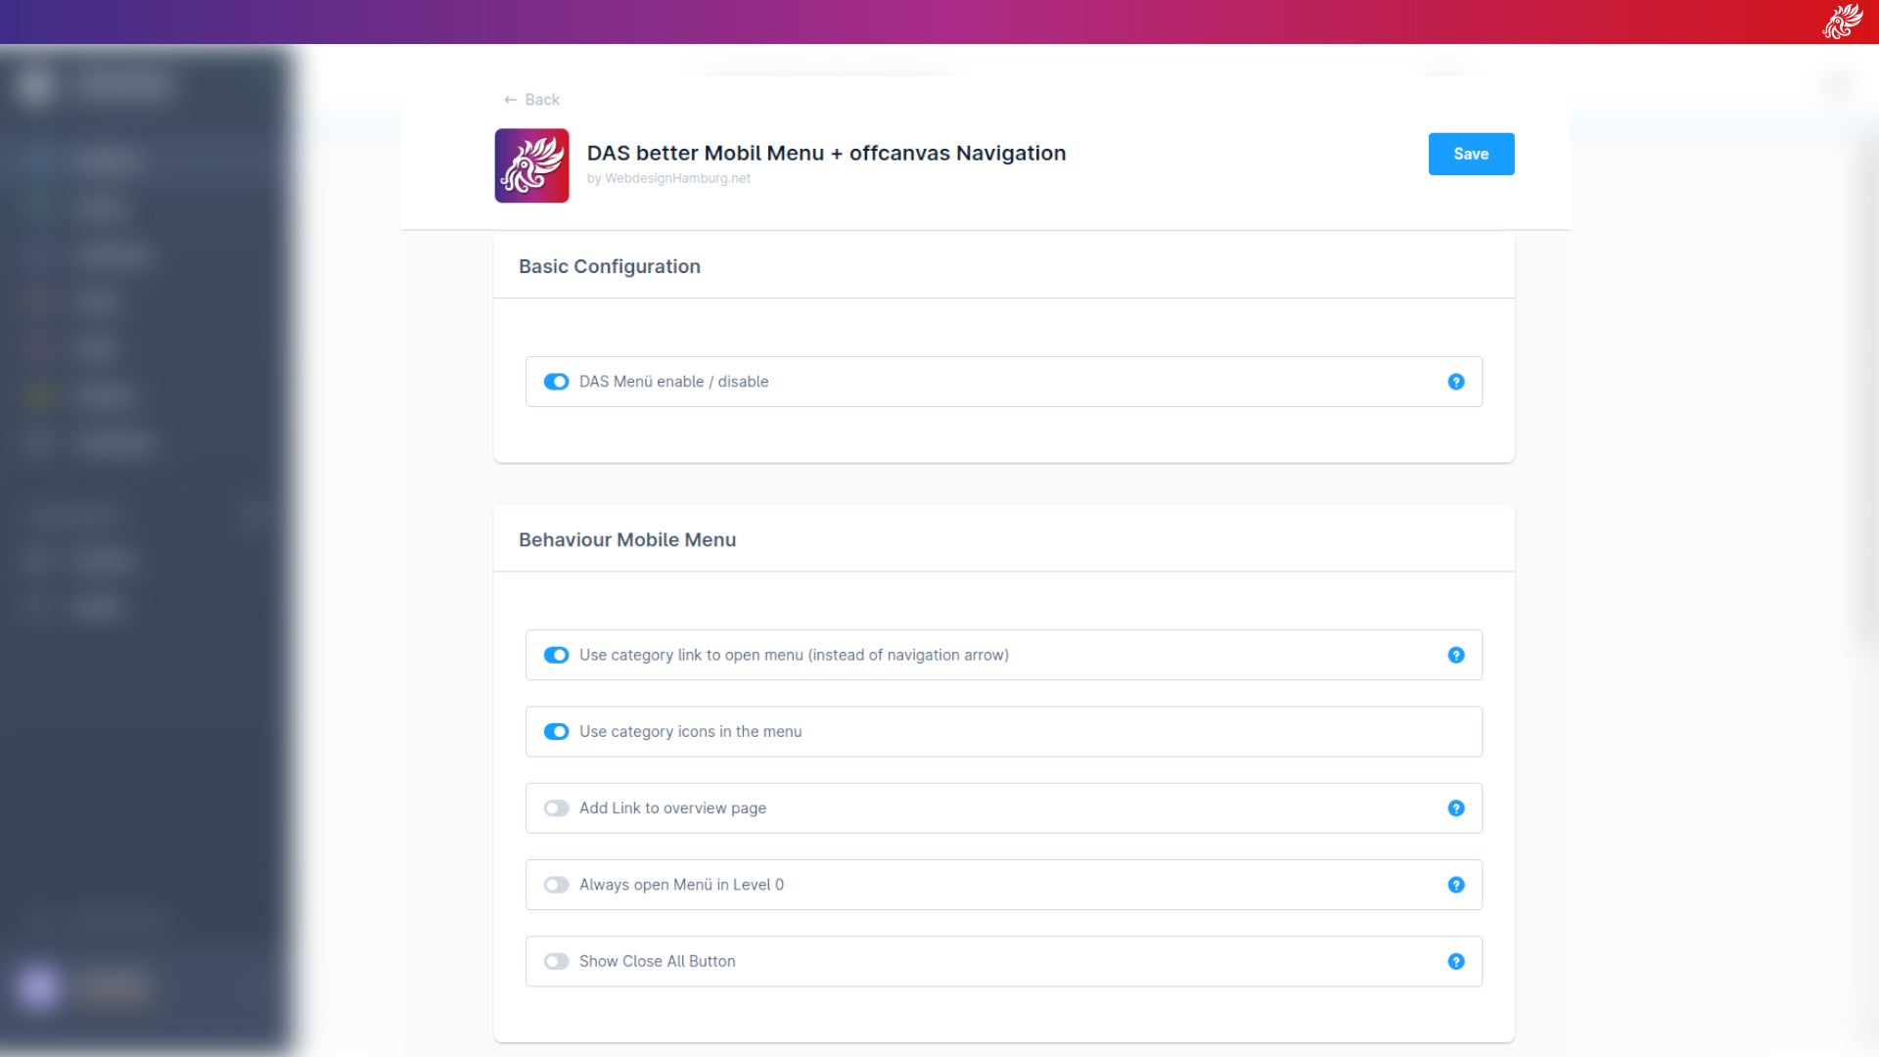Turn off Use category icons in the menu

pyautogui.click(x=556, y=731)
